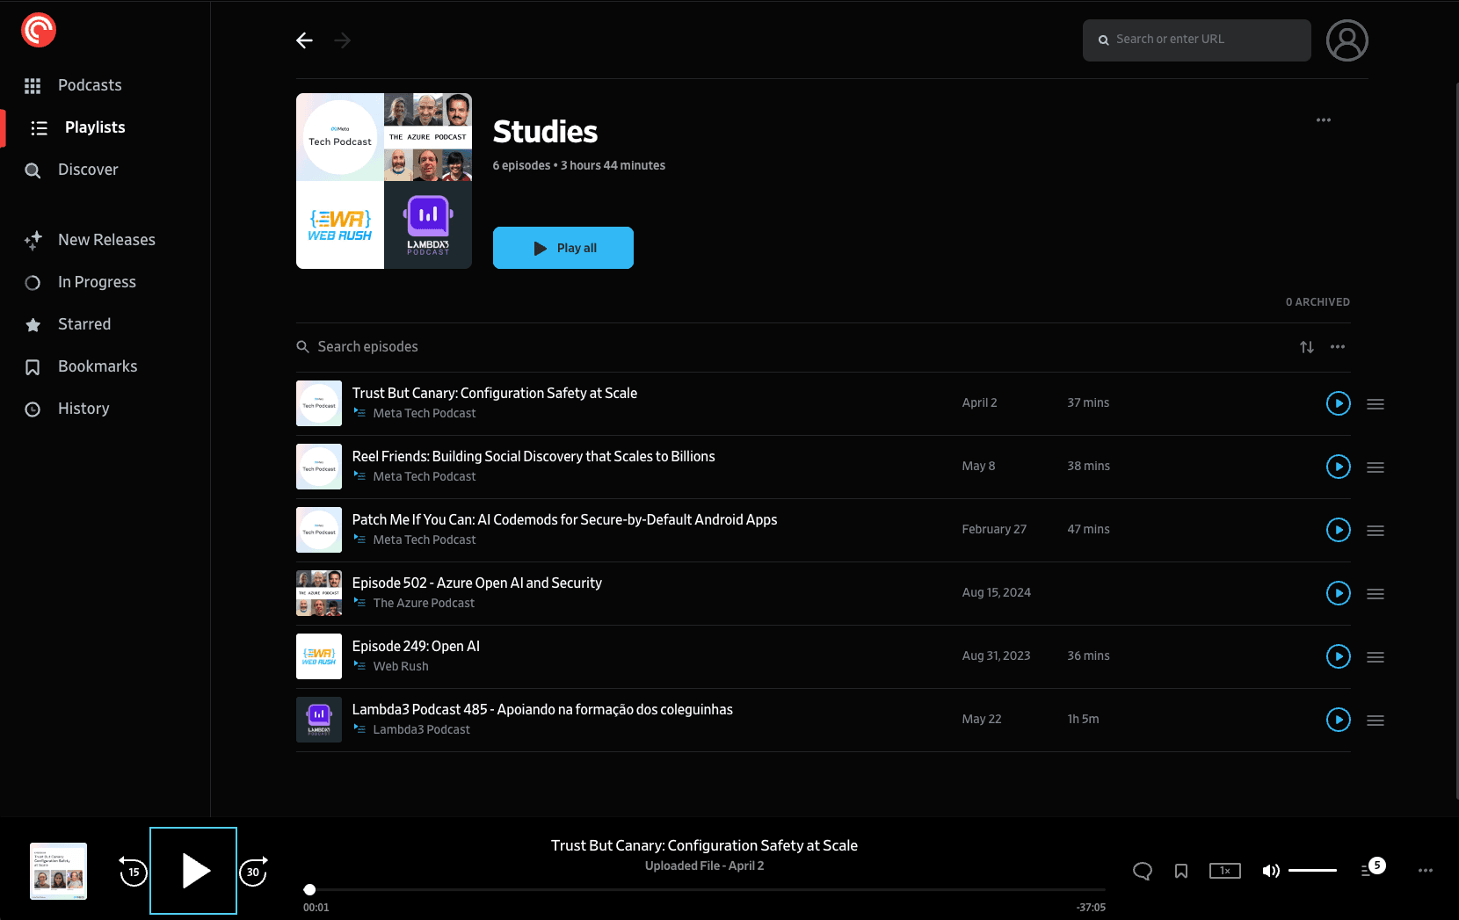Click The Azure Podcast name
The width and height of the screenshot is (1459, 920).
(424, 603)
